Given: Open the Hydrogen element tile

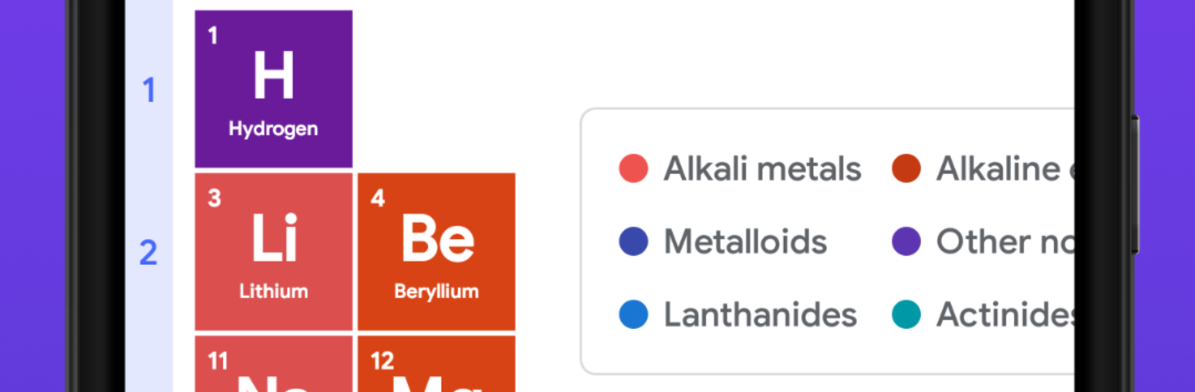Looking at the screenshot, I should (x=273, y=89).
